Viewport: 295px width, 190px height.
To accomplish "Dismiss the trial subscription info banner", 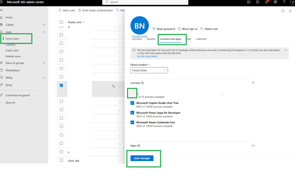I will pos(286,50).
